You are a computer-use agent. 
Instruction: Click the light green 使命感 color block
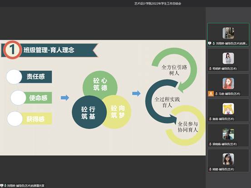38,98
